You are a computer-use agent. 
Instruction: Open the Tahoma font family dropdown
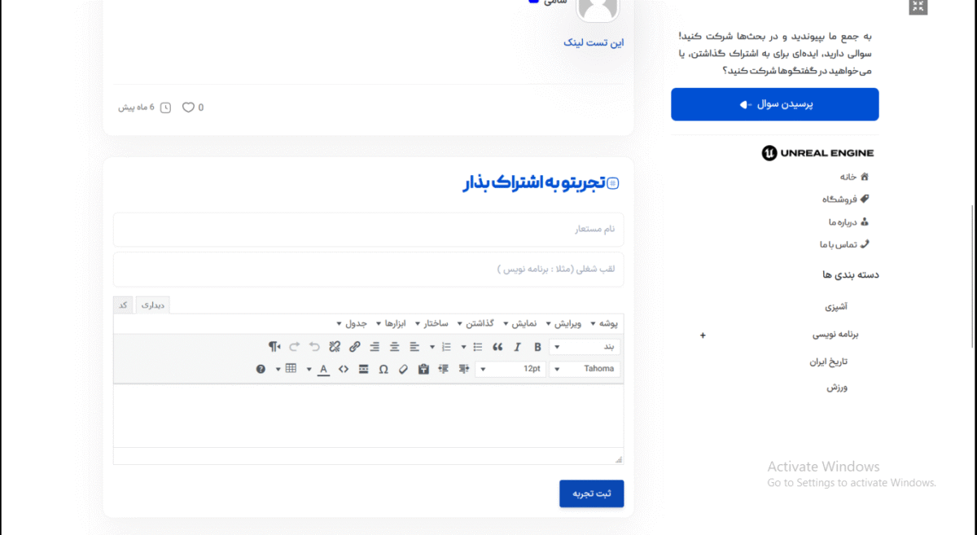point(585,369)
